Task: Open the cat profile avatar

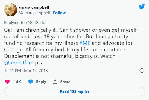Action: tap(11, 10)
